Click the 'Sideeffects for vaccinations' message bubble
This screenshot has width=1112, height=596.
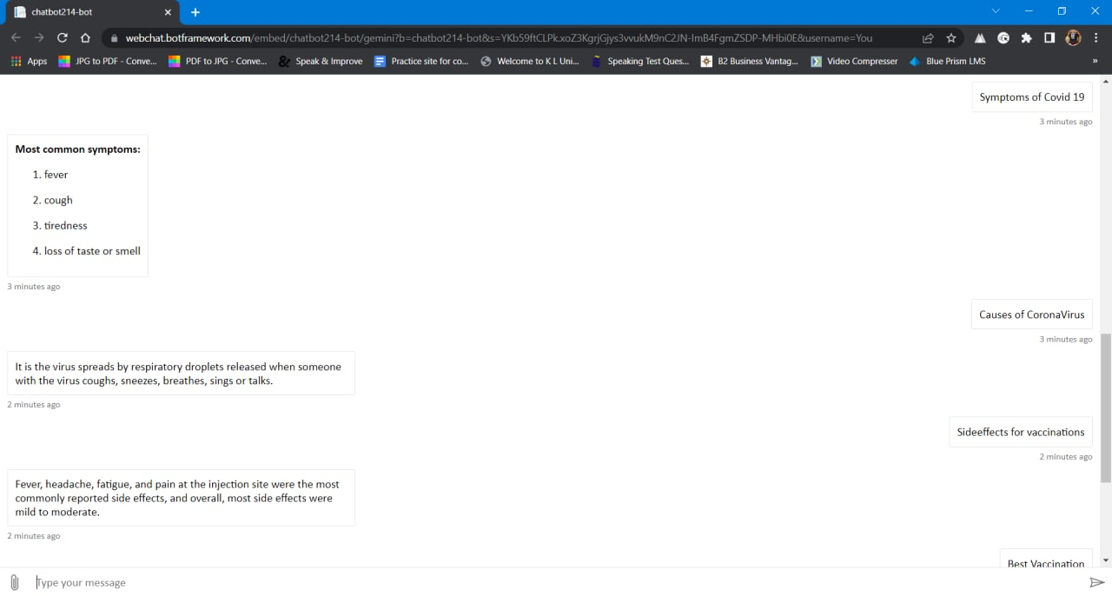[x=1021, y=432]
